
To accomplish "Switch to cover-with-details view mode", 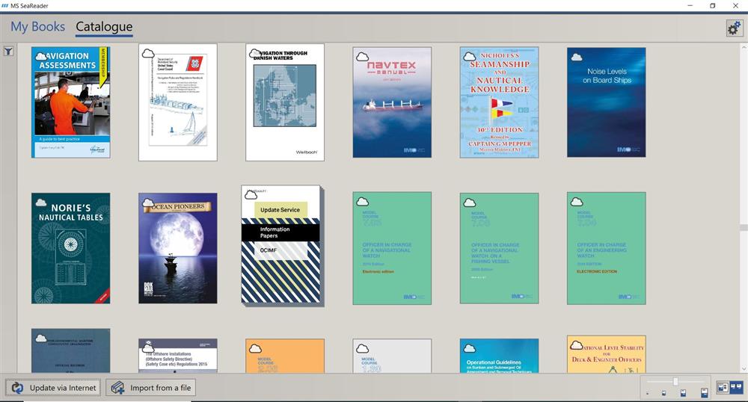I will [723, 387].
